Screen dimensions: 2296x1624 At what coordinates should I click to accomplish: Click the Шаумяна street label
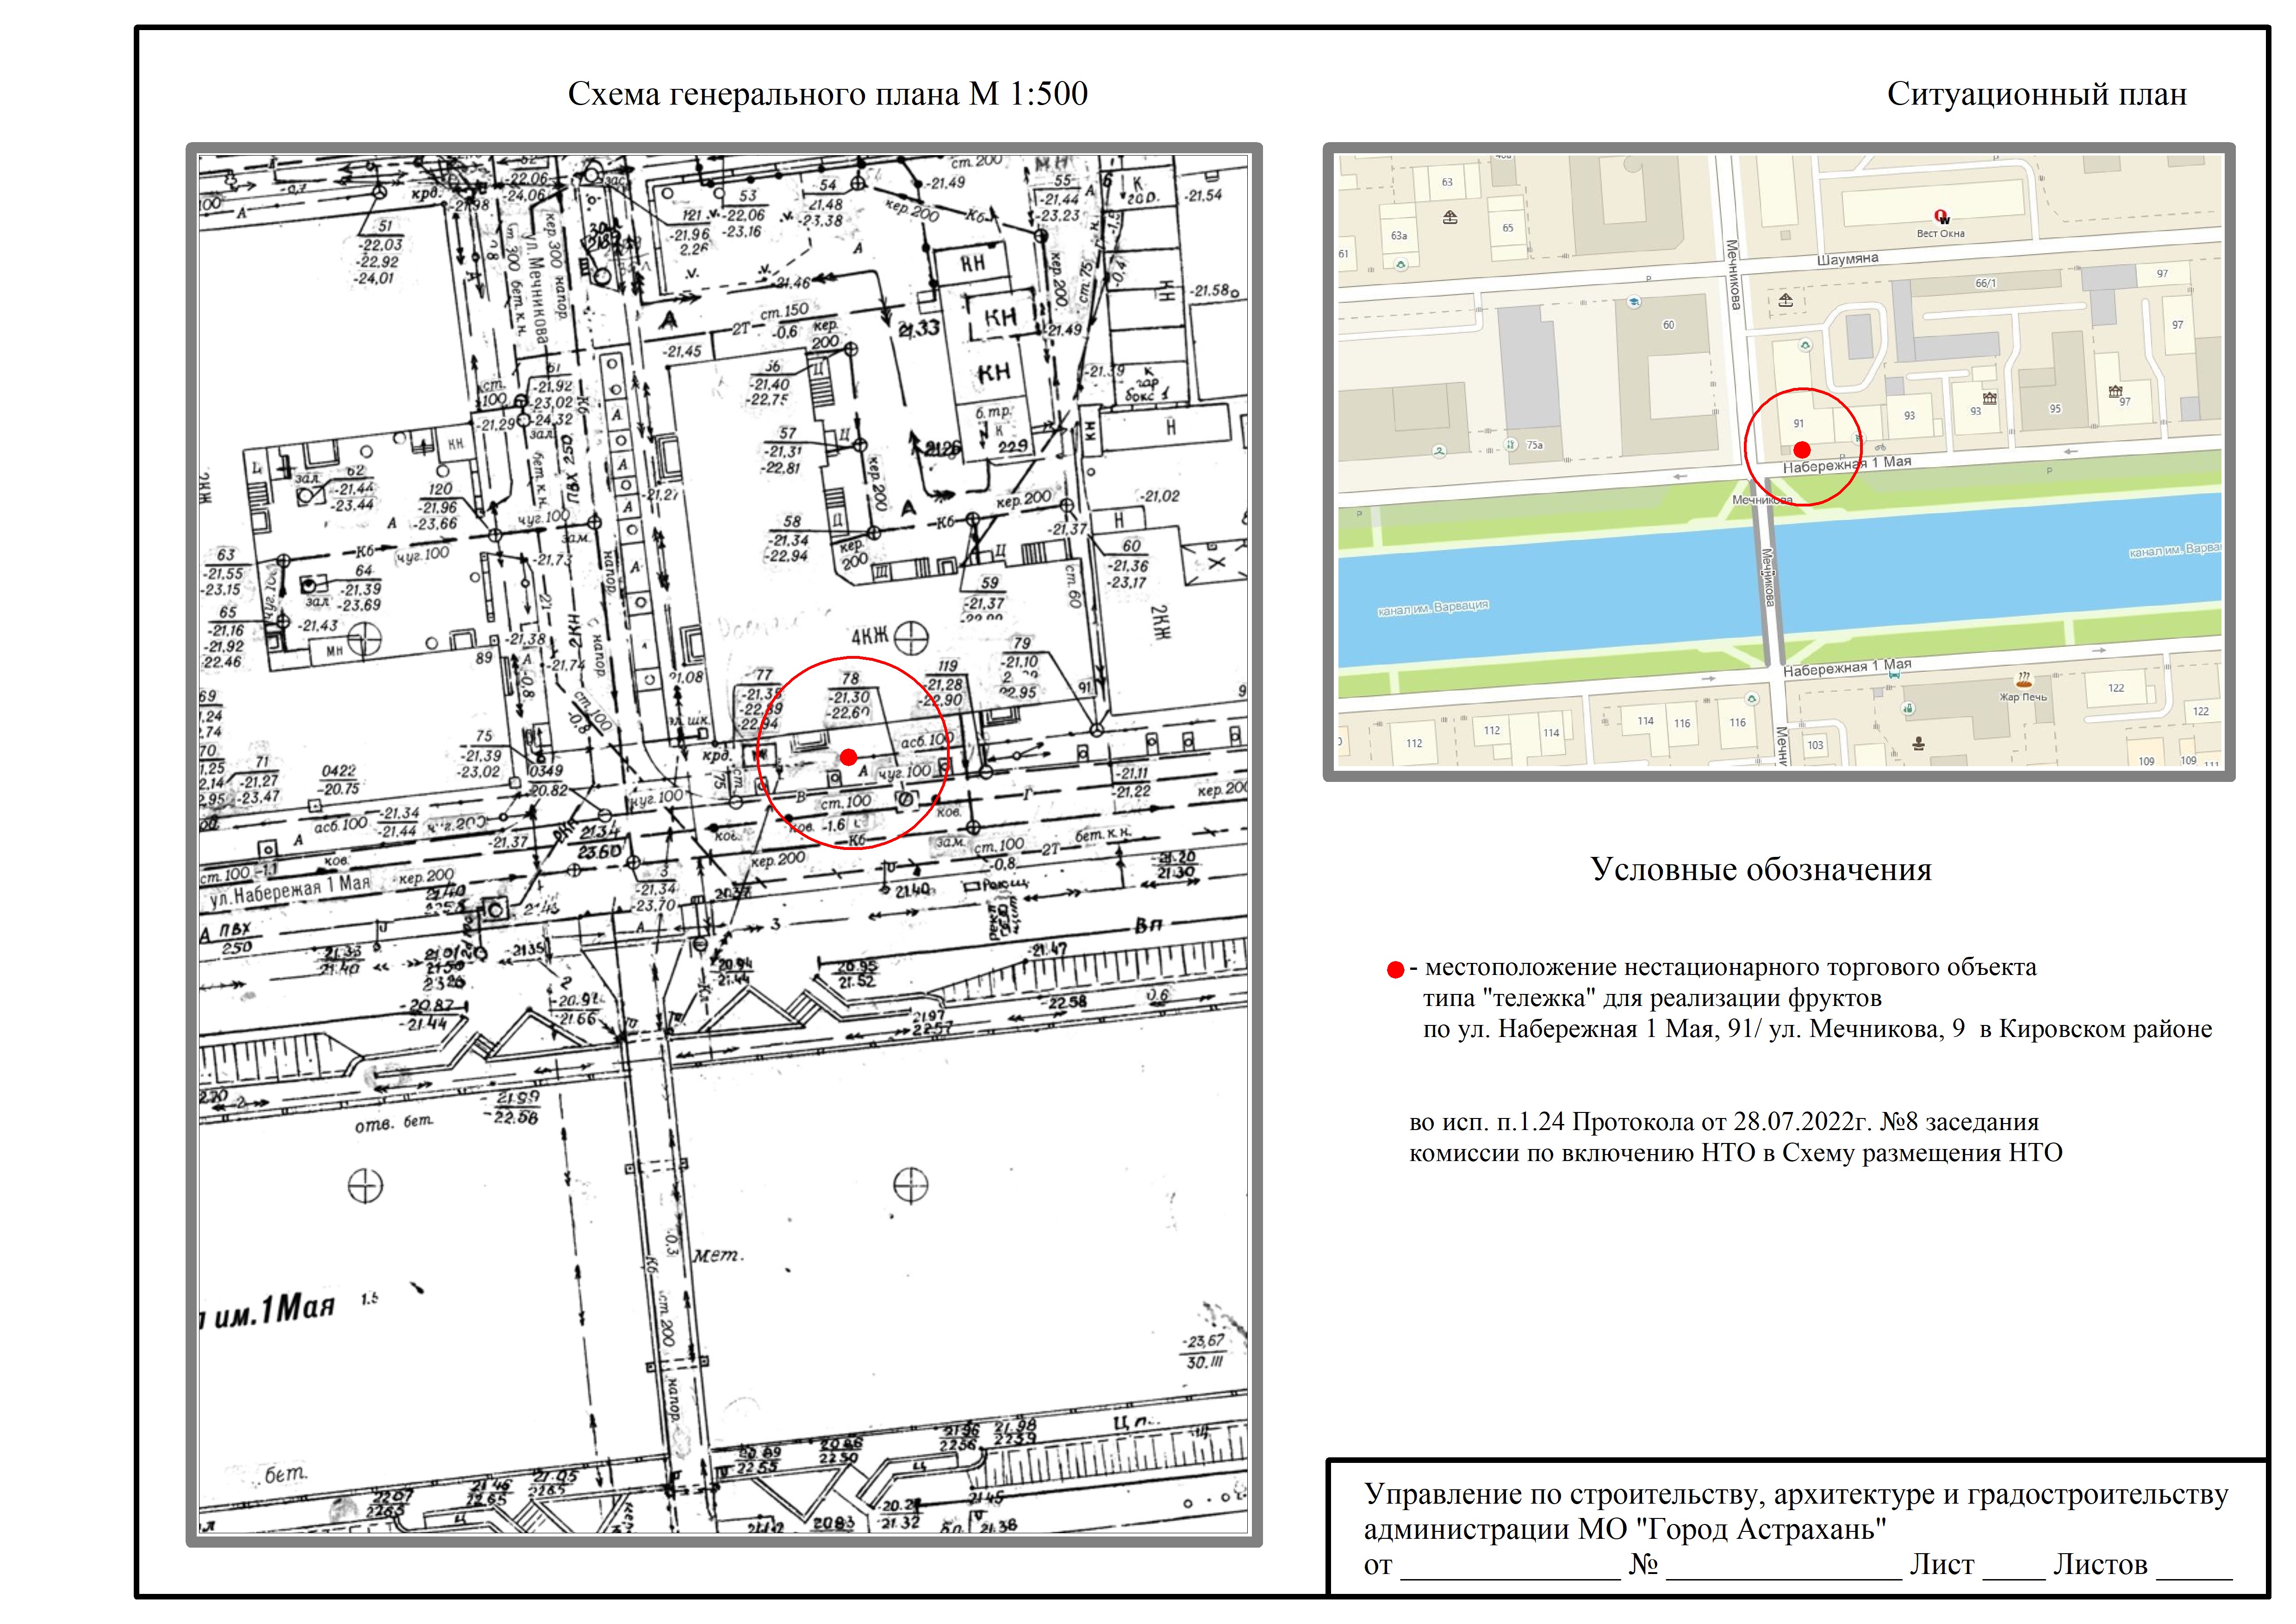(1847, 260)
